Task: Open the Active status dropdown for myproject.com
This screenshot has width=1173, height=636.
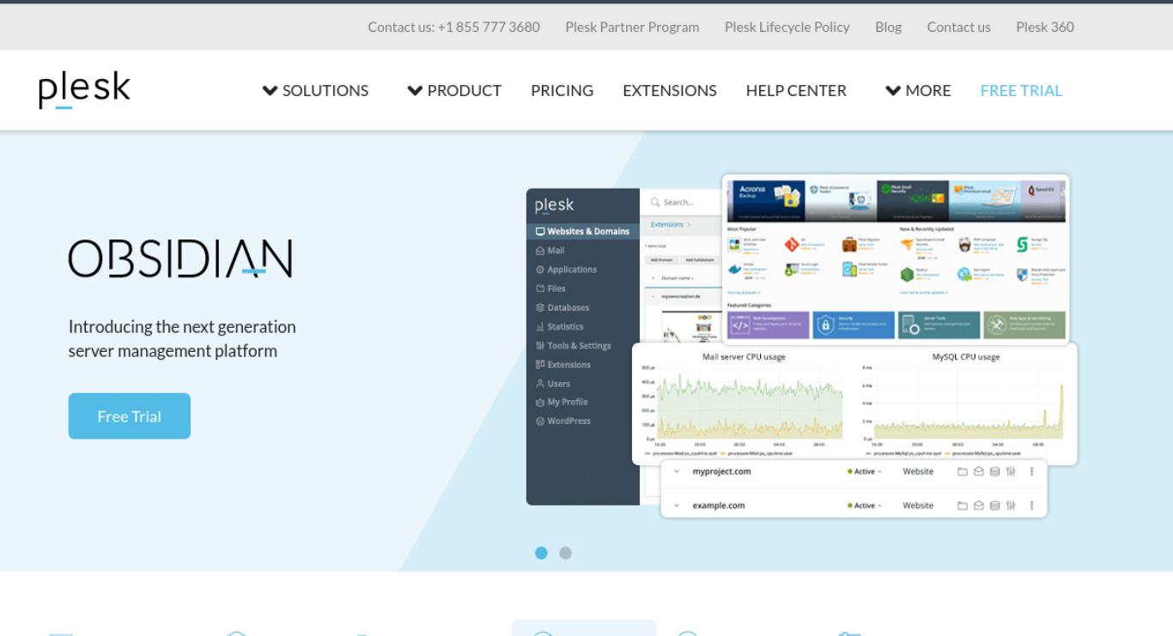Action: click(865, 471)
